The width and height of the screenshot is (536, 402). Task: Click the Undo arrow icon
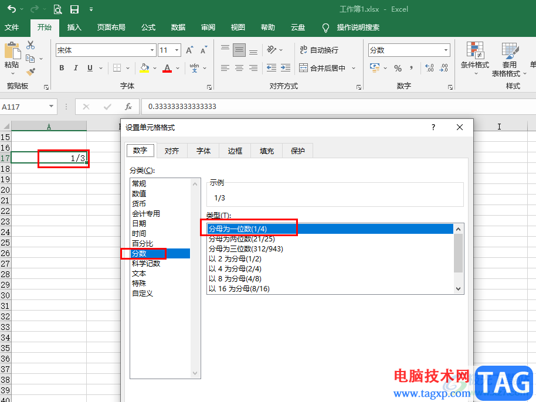click(x=12, y=9)
